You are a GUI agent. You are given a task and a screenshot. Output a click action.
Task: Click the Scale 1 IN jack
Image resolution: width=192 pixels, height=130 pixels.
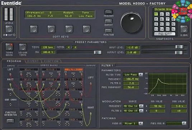(43, 114)
